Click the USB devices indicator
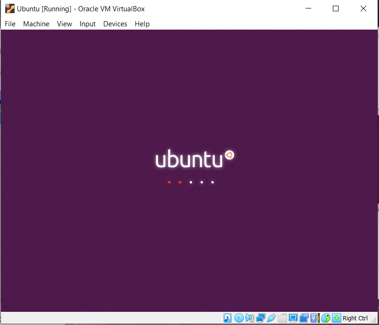Viewport: 379px width, 325px height. (x=272, y=318)
